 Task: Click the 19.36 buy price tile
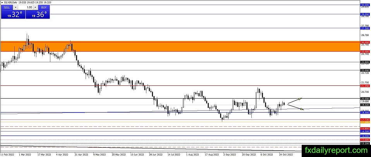click(x=38, y=15)
